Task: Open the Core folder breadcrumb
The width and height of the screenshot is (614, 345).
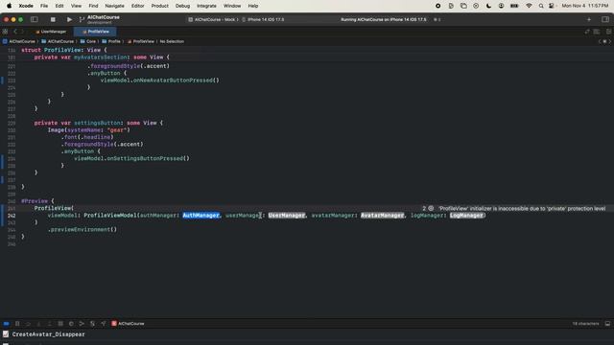Action: [88, 41]
